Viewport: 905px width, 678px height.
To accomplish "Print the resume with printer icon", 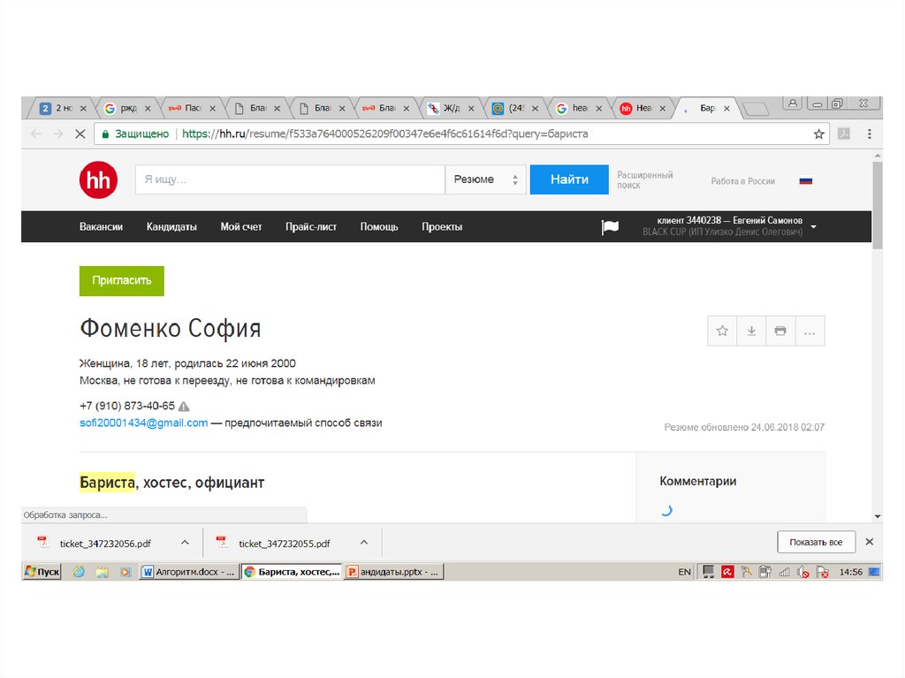I will 780,331.
